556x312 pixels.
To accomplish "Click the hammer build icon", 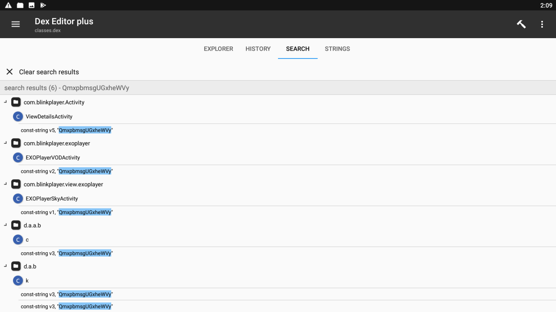I will [521, 24].
